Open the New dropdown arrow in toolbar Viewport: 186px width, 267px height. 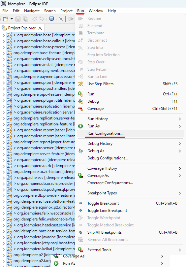pyautogui.click(x=12, y=19)
